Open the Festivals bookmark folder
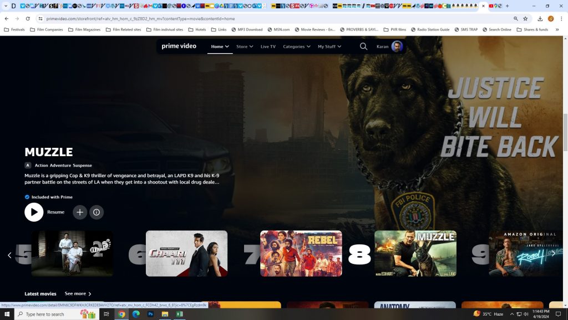 pyautogui.click(x=14, y=29)
